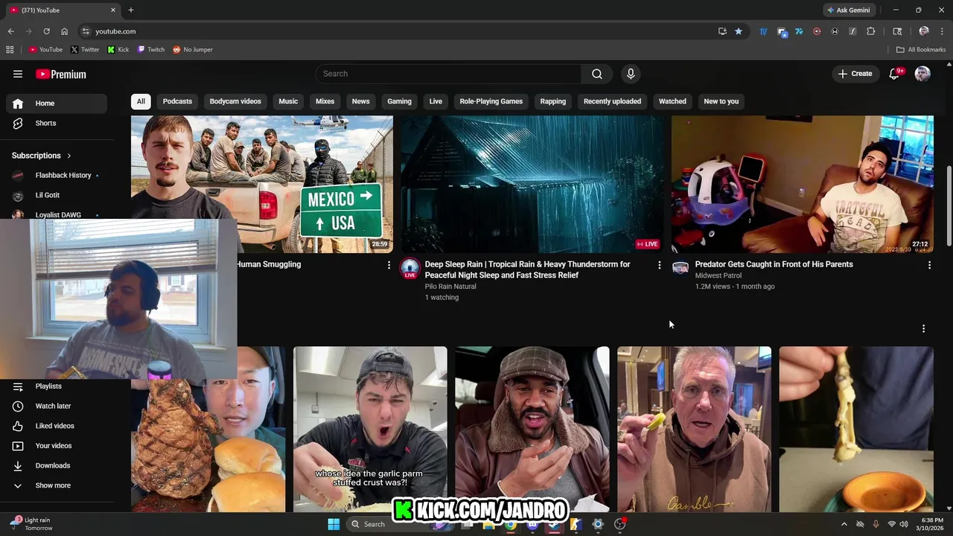Open options for Predator Gets Caught video
The width and height of the screenshot is (953, 536).
click(929, 265)
